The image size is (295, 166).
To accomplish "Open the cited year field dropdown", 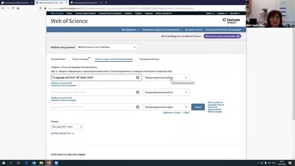I will pos(166,107).
